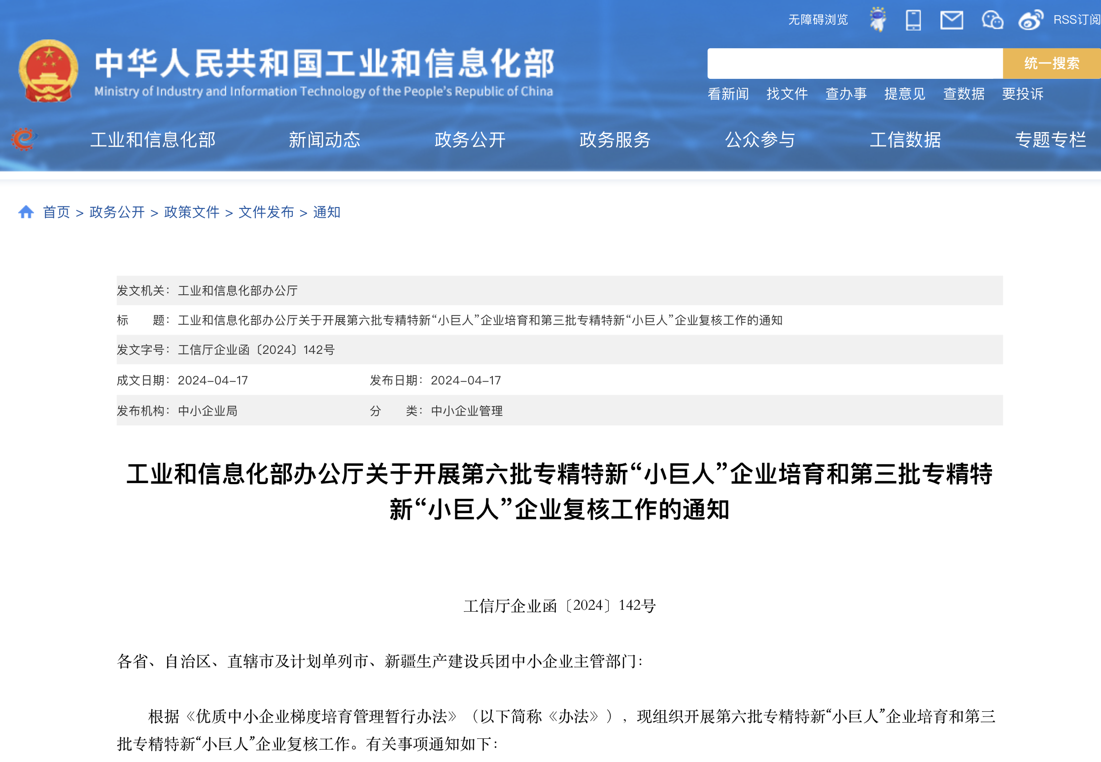1101x762 pixels.
Task: Click the large bold article headline
Action: click(x=559, y=492)
